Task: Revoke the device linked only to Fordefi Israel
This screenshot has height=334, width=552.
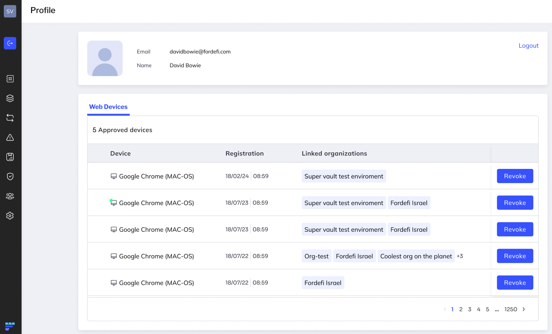Action: click(x=515, y=283)
